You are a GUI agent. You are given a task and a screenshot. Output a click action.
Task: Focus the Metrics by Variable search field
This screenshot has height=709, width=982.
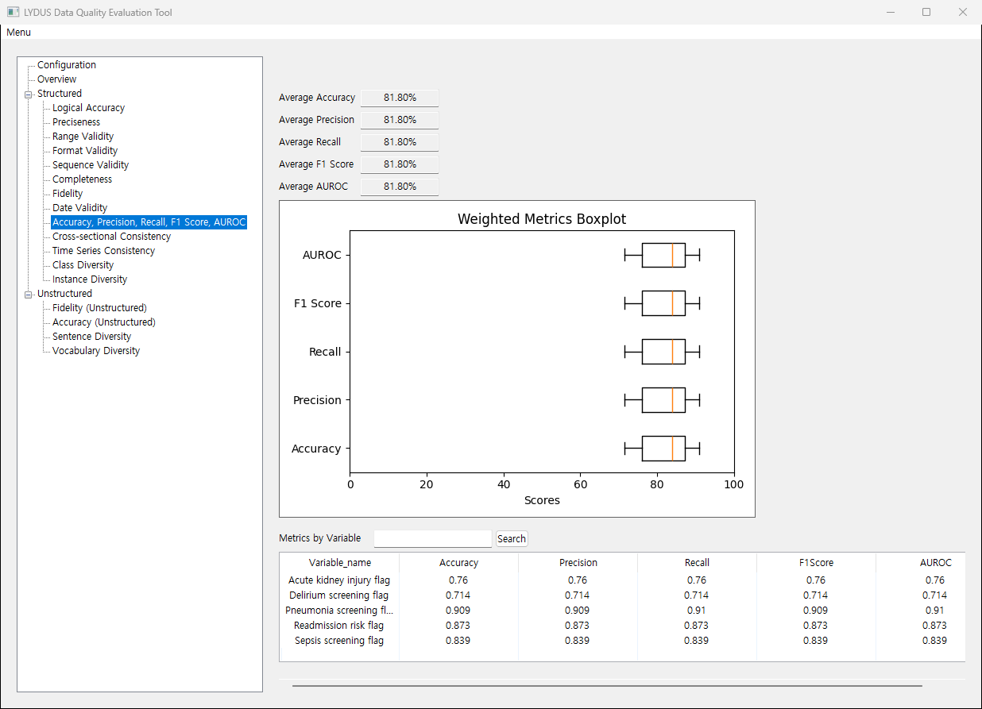[433, 538]
